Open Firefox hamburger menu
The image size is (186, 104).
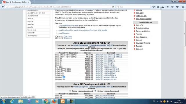tap(183, 7)
